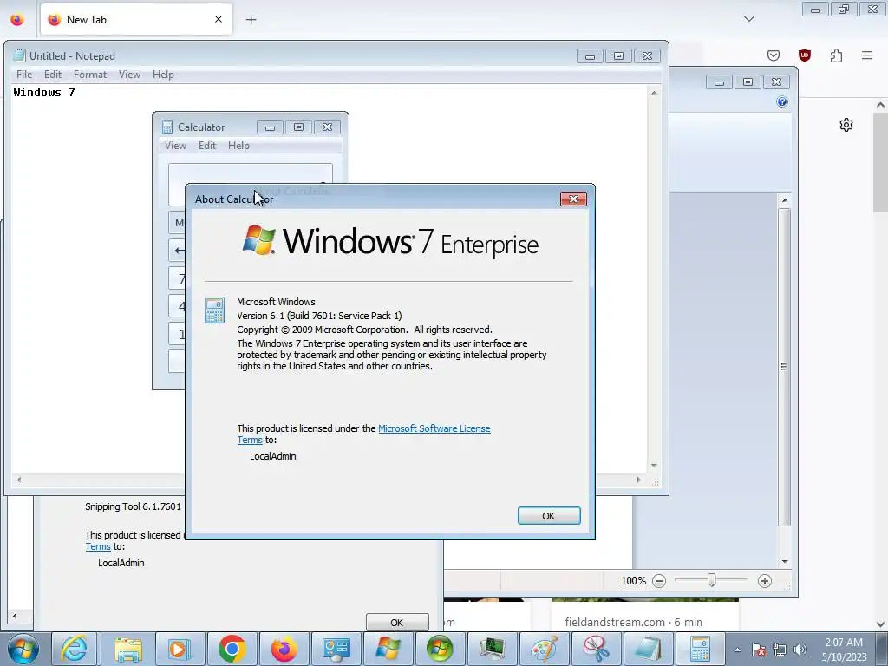Open Firefox Extensions puzzle icon

pyautogui.click(x=836, y=55)
